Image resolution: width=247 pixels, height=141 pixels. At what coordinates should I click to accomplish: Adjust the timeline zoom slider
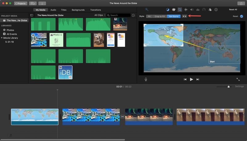[x=228, y=87]
